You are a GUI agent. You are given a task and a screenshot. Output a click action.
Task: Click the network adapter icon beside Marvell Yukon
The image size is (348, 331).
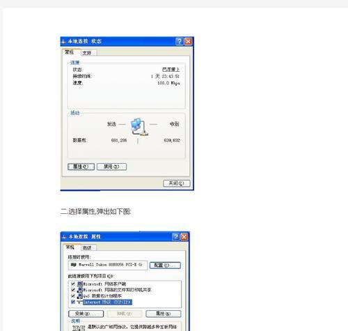(74, 265)
